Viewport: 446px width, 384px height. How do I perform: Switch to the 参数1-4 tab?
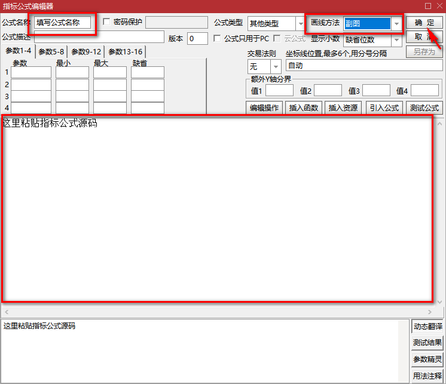click(x=18, y=51)
